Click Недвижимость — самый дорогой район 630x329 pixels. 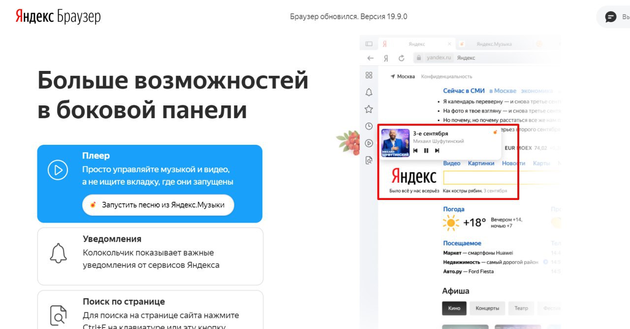pos(491,262)
